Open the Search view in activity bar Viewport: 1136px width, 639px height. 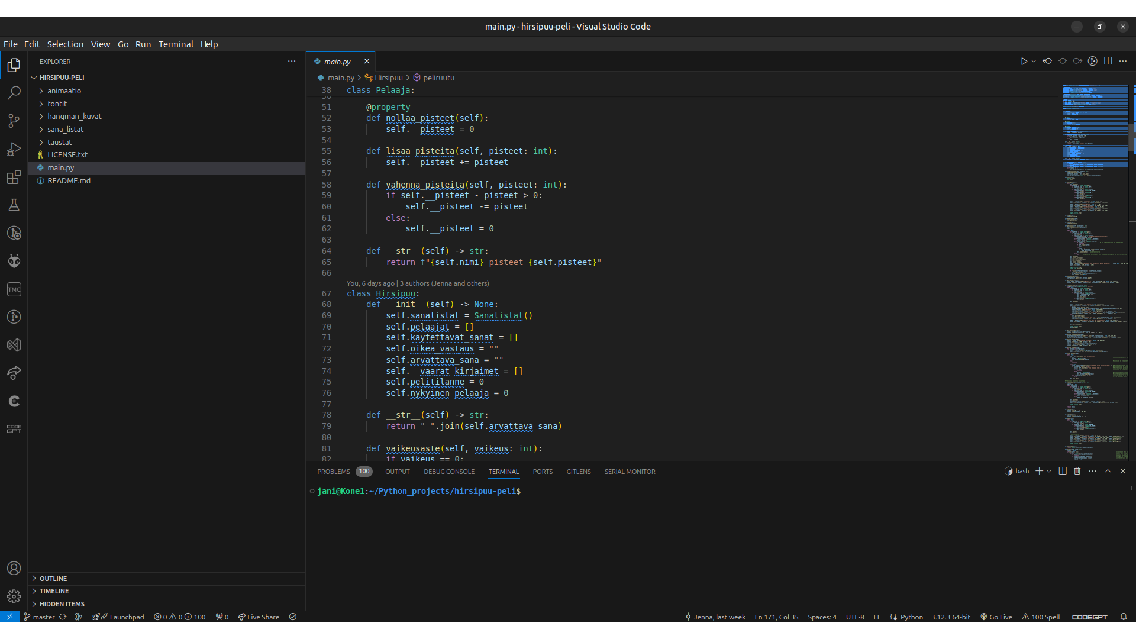(14, 93)
